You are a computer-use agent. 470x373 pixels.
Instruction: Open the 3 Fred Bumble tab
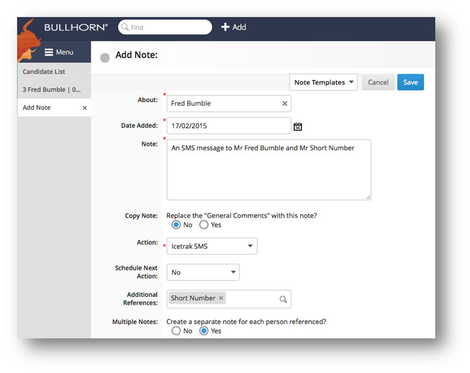[x=51, y=90]
